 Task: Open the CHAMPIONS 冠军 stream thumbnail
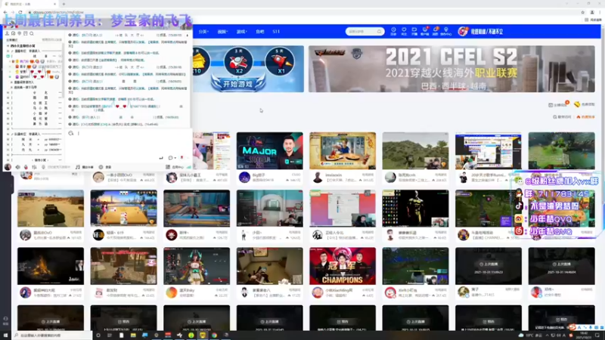[343, 266]
